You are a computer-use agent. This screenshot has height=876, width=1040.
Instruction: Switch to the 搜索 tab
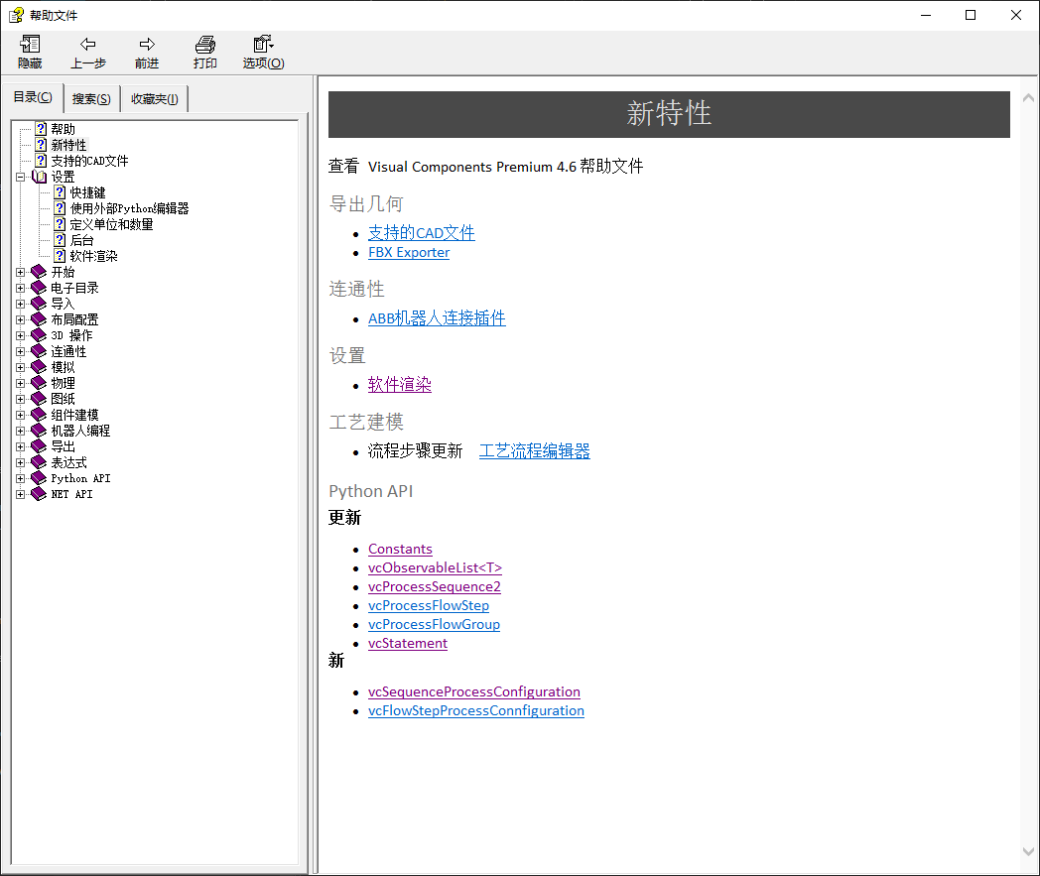point(91,99)
